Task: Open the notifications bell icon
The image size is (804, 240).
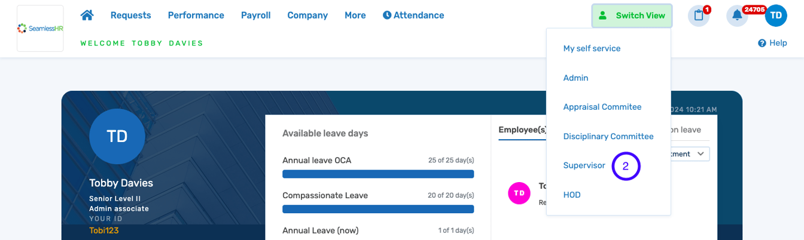Action: coord(737,16)
